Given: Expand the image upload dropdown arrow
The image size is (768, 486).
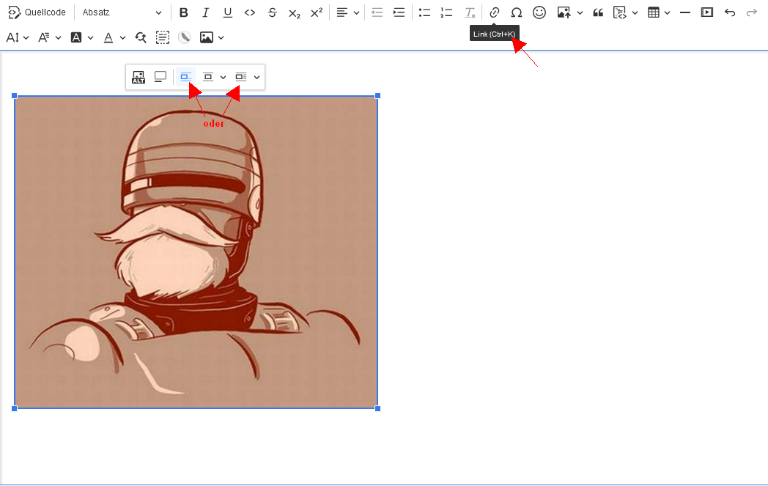Looking at the screenshot, I should coord(580,12).
